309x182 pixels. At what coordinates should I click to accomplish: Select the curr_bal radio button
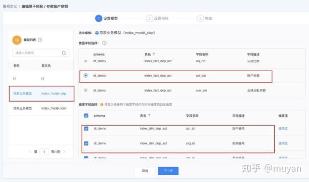point(85,91)
